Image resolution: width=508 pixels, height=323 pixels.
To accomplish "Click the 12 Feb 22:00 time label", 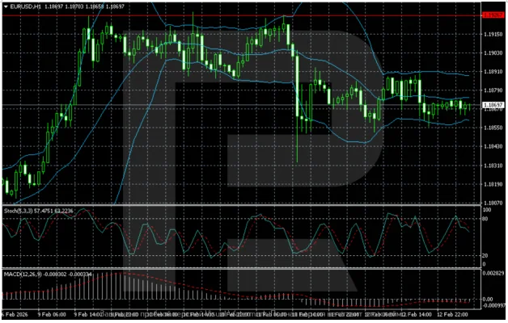I will coord(453,315).
